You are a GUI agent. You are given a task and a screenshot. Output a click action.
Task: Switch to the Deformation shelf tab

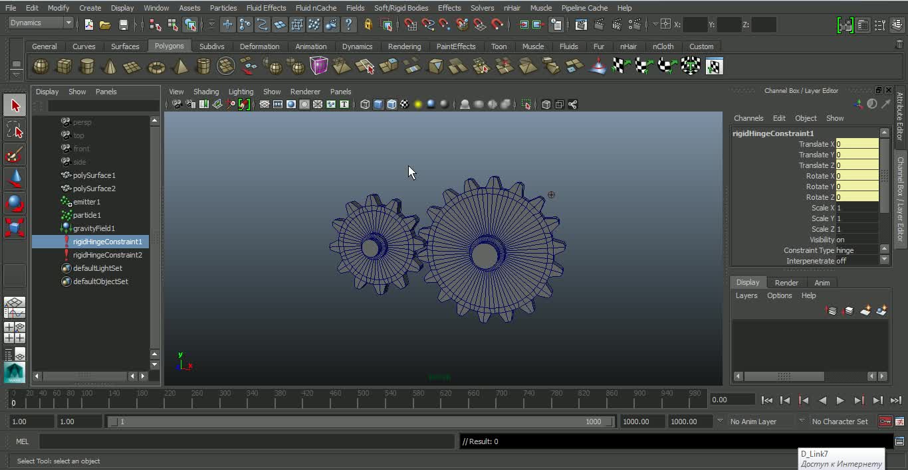259,46
